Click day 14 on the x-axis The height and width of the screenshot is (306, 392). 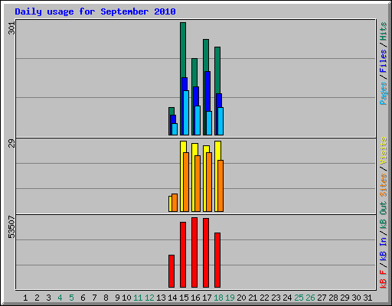(172, 298)
